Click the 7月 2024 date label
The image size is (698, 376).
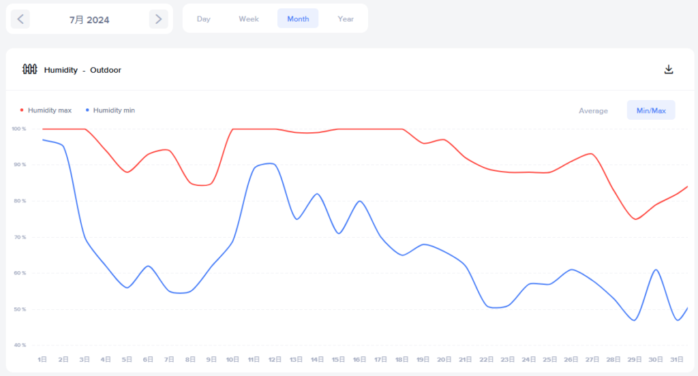89,20
